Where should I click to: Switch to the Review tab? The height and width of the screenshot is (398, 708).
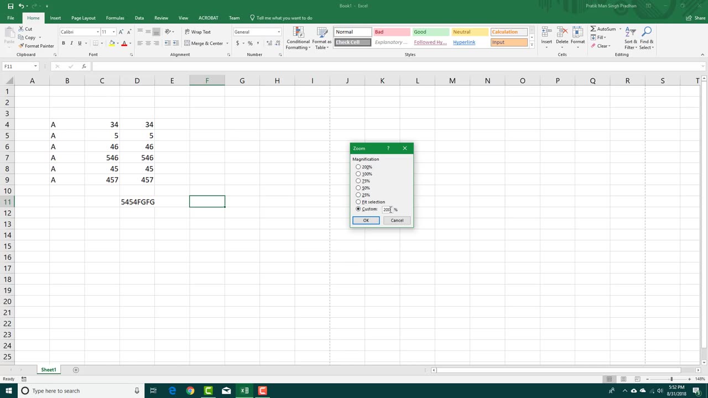click(161, 18)
